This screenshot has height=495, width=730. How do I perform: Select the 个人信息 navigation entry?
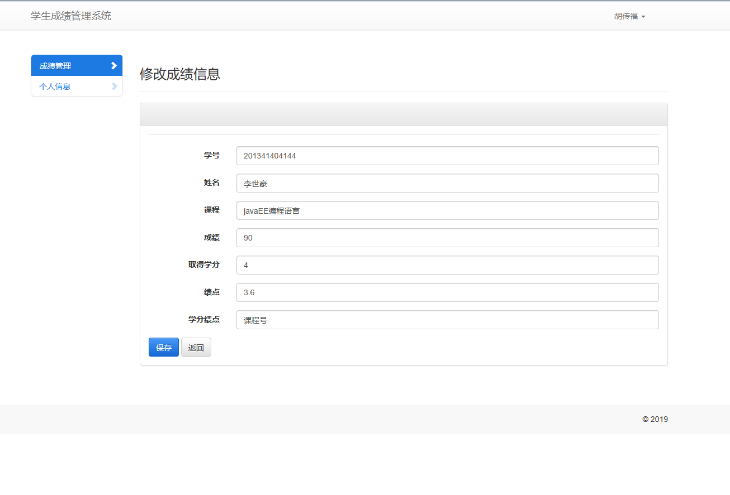(x=55, y=86)
